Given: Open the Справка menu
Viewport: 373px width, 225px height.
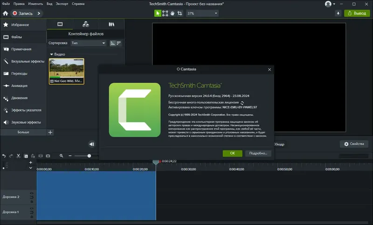Looking at the screenshot, I should [x=78, y=4].
